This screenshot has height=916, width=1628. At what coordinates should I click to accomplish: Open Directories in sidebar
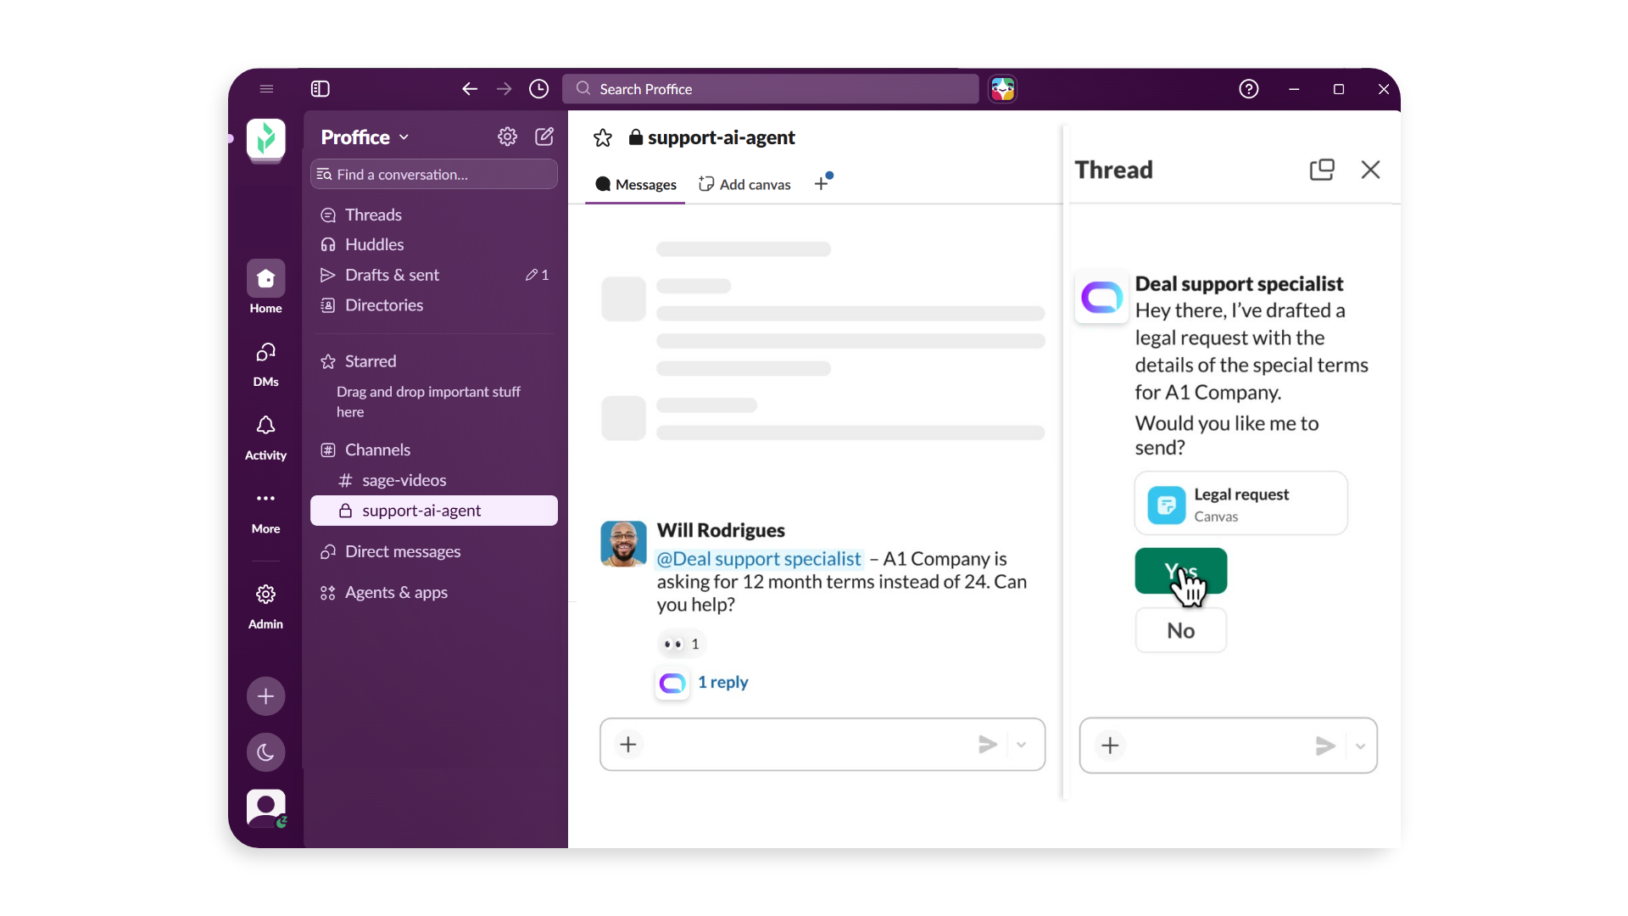(x=371, y=305)
